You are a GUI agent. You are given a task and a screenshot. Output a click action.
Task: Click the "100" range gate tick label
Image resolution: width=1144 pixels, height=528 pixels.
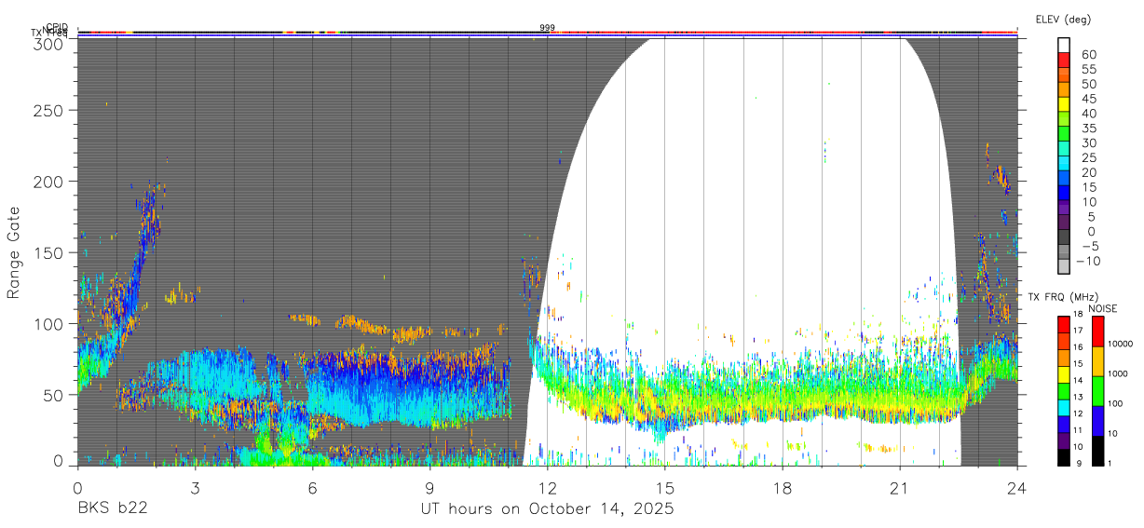[48, 323]
